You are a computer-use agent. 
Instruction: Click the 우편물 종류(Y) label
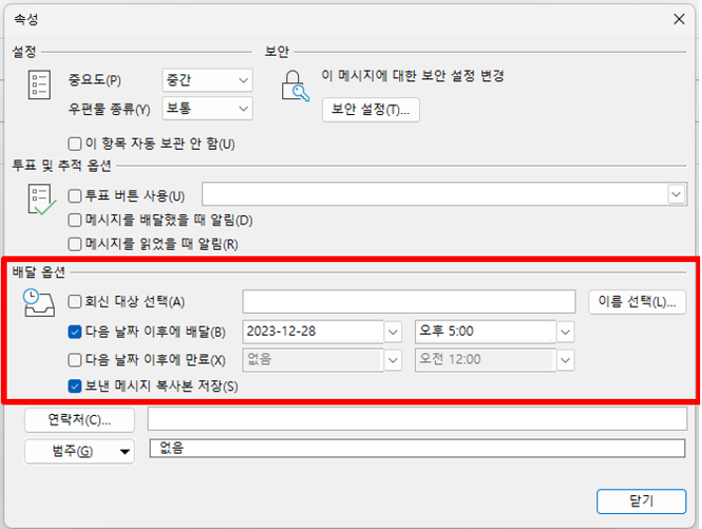pyautogui.click(x=109, y=109)
